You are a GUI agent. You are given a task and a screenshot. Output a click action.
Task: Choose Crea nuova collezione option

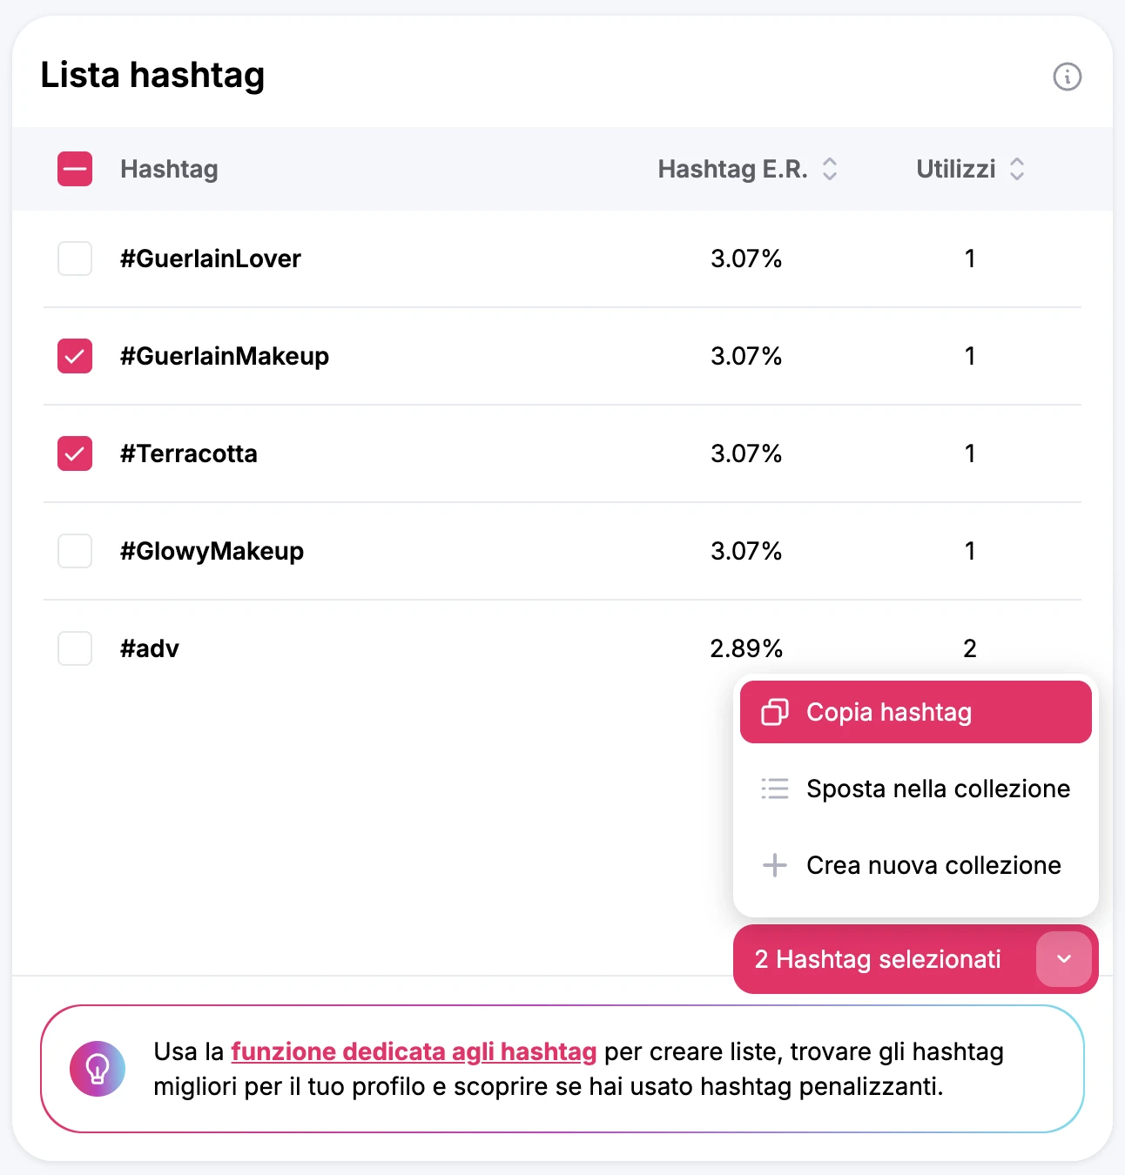[x=933, y=865]
